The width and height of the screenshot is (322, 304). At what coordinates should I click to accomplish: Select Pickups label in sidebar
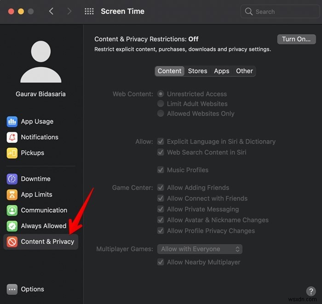point(33,153)
